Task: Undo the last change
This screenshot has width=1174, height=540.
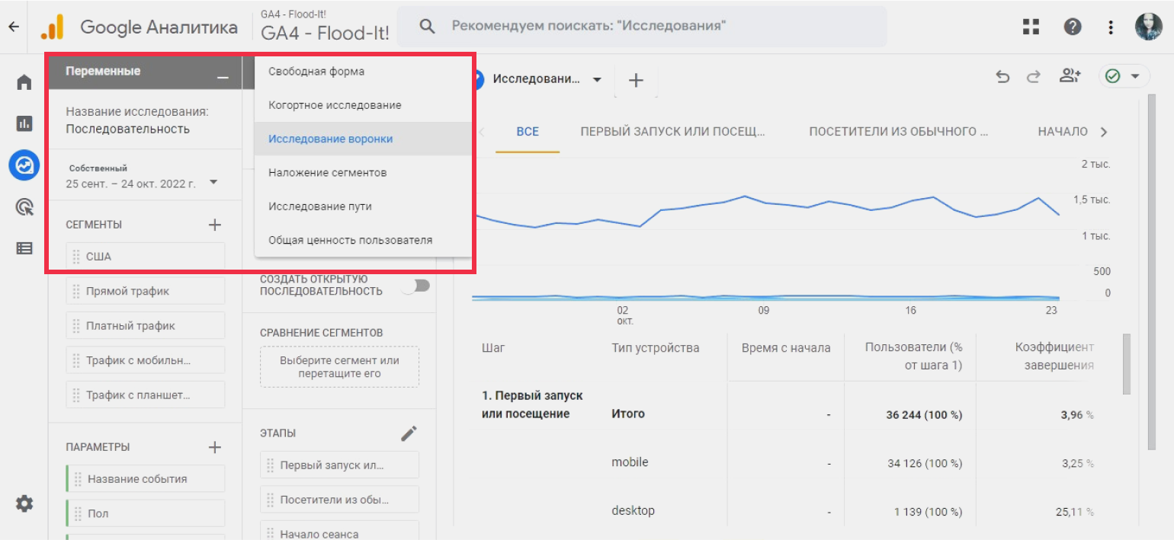Action: pyautogui.click(x=1002, y=76)
